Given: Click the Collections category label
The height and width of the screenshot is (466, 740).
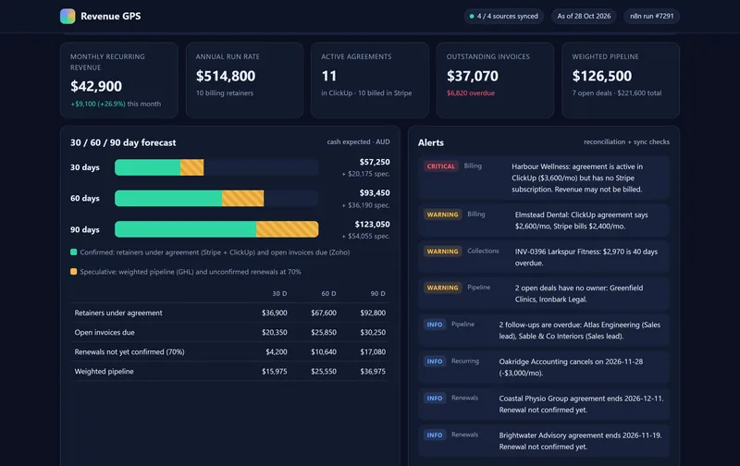Looking at the screenshot, I should (483, 251).
